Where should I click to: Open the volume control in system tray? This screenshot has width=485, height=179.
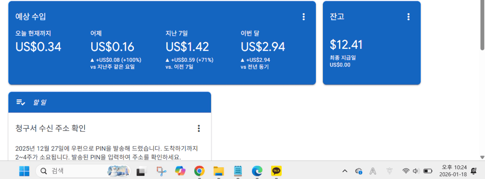[x=416, y=171]
